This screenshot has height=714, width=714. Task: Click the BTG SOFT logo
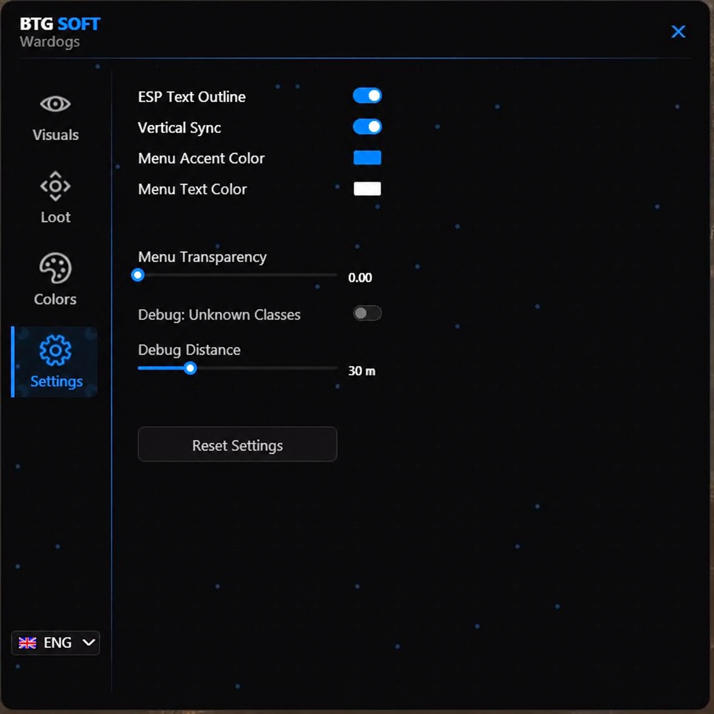pos(60,24)
